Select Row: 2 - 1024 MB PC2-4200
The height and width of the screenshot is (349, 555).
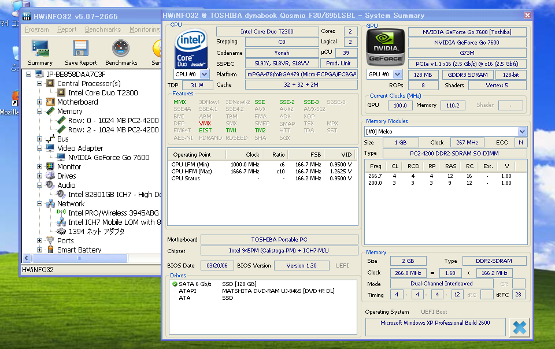coord(113,129)
